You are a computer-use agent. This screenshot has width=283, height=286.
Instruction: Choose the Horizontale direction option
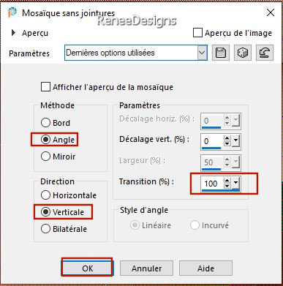45,195
